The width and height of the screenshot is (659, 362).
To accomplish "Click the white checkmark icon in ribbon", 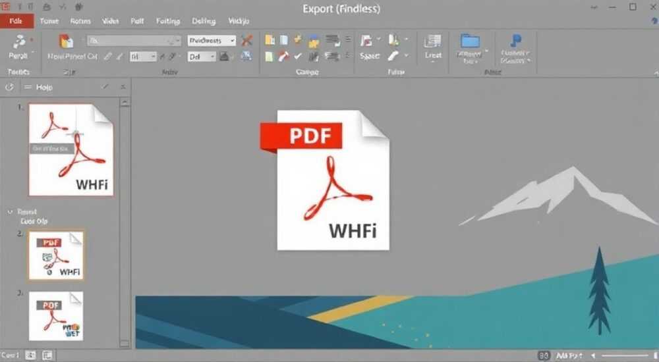I will coord(298,56).
